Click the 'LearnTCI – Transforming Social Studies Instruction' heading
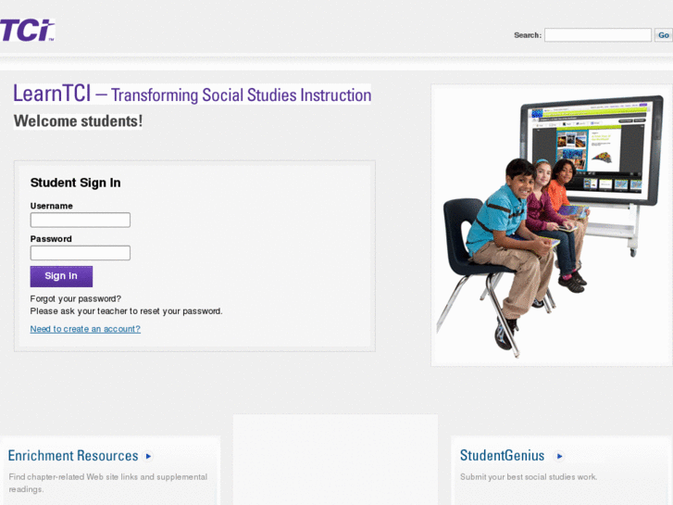673x505 pixels. pos(193,94)
